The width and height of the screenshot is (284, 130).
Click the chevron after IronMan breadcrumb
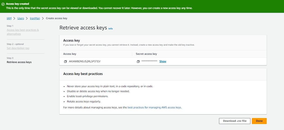43,18
